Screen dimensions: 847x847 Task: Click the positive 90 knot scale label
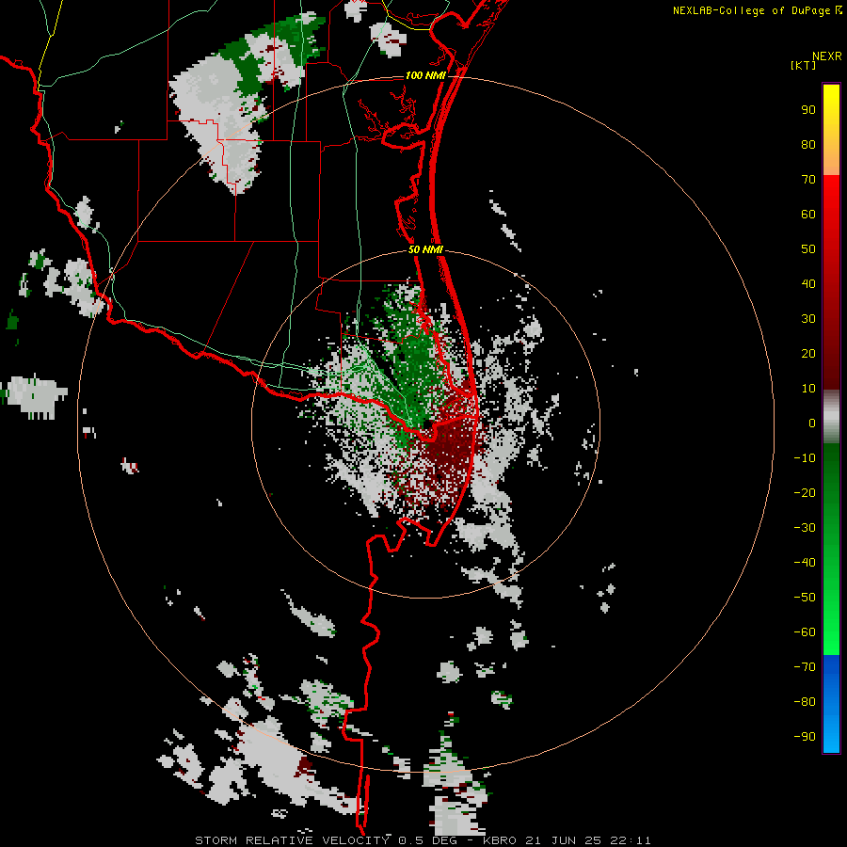(x=808, y=110)
